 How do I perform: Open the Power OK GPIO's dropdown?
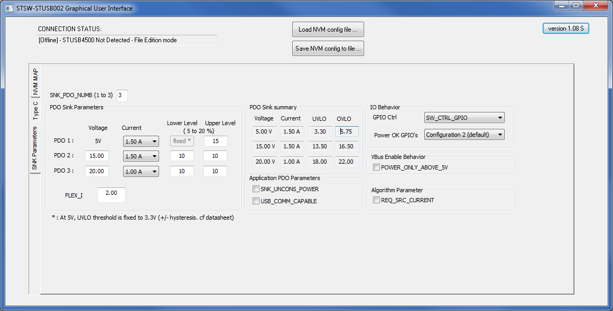tap(464, 135)
